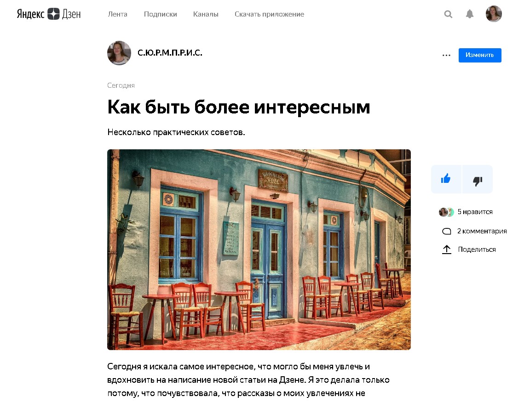Open the Подписки section
The image size is (530, 402).
[160, 14]
